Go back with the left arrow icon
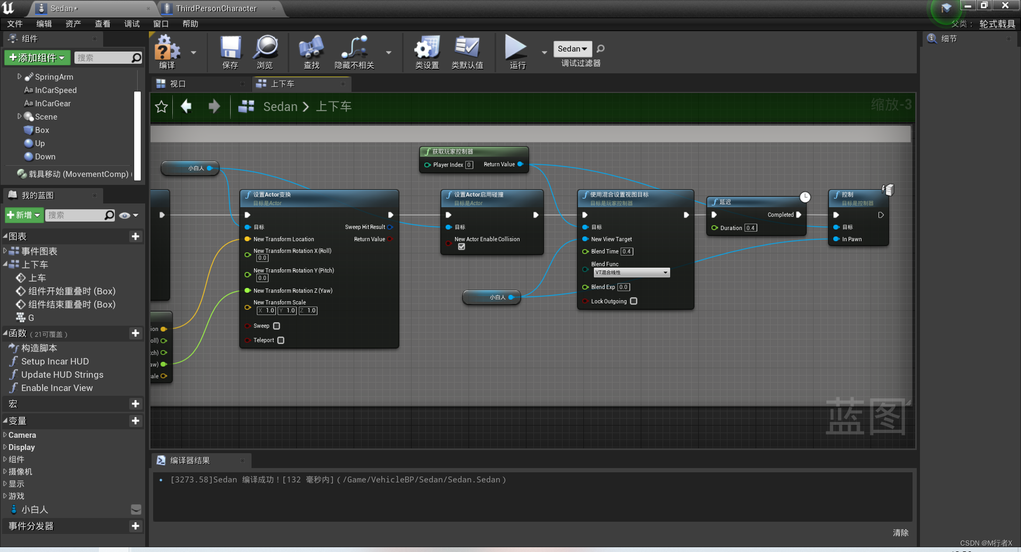1021x552 pixels. click(x=186, y=106)
